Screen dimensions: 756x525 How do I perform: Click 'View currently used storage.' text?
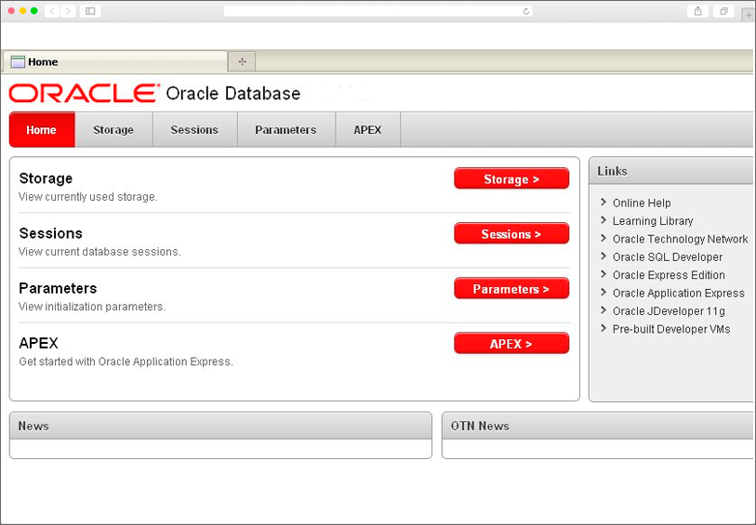point(88,196)
